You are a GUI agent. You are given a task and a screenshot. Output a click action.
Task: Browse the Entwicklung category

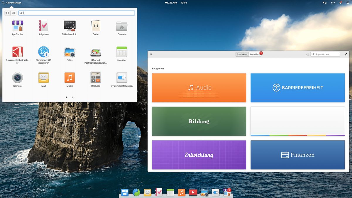click(x=199, y=155)
